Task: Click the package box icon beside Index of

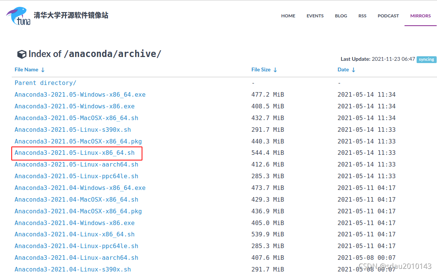Action: pos(22,54)
